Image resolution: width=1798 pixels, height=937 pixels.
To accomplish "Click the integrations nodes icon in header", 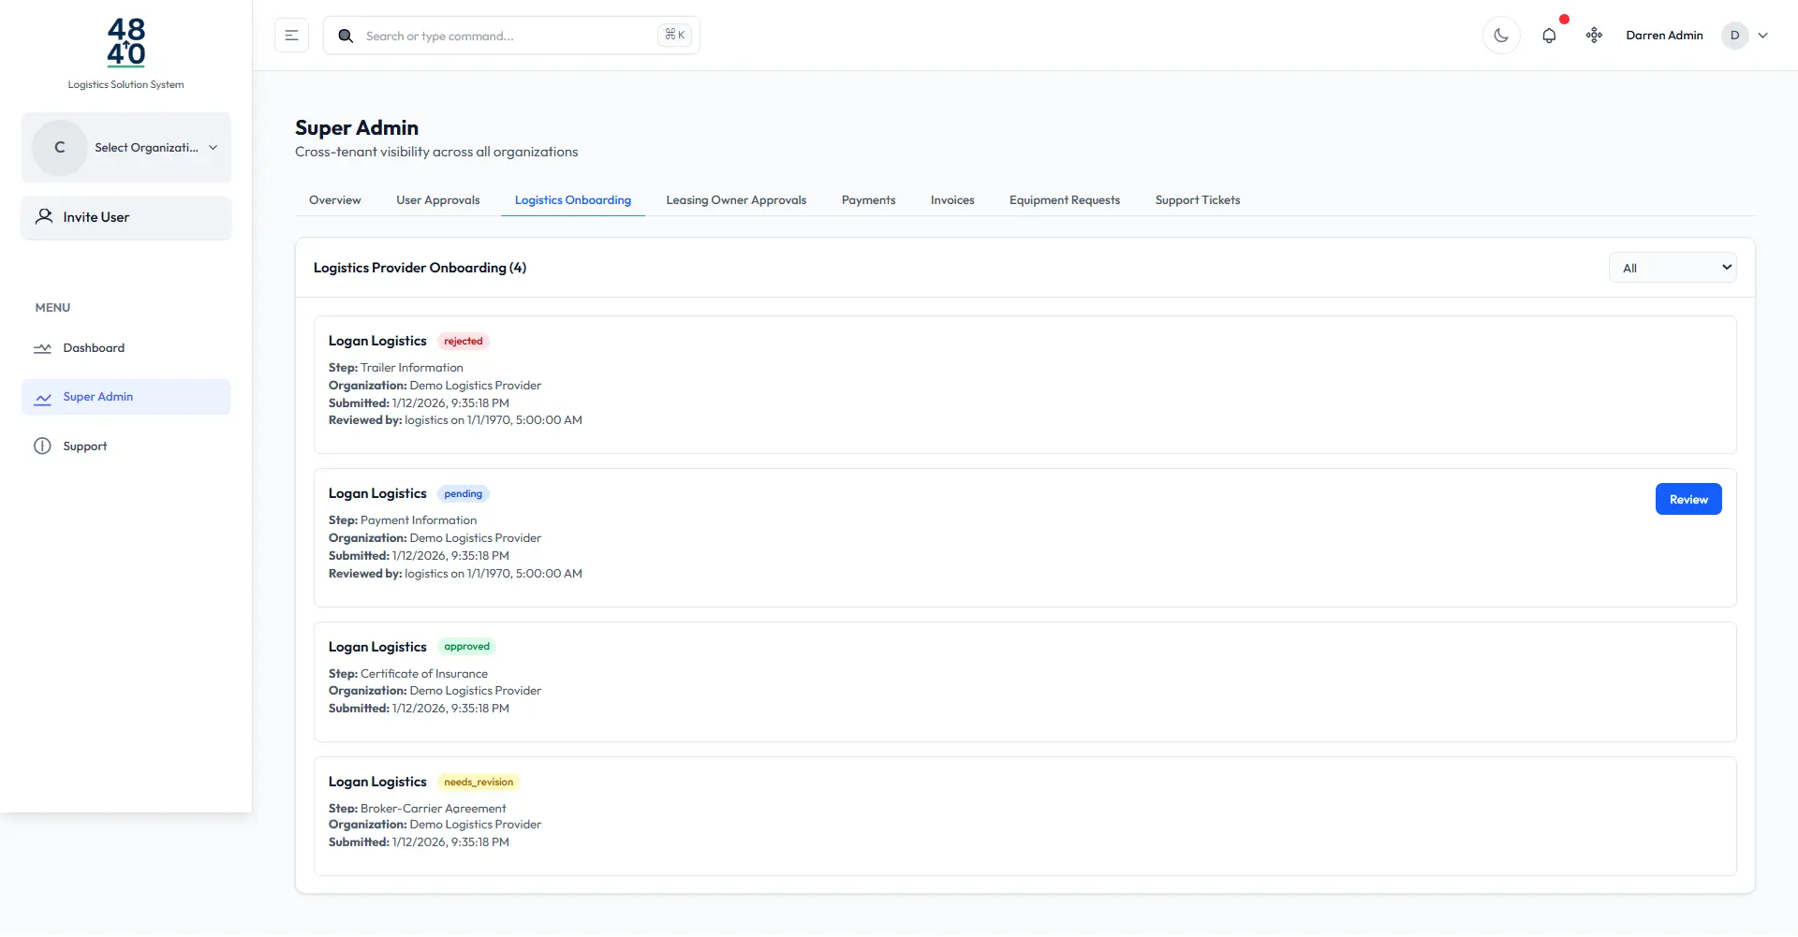I will click(x=1594, y=36).
